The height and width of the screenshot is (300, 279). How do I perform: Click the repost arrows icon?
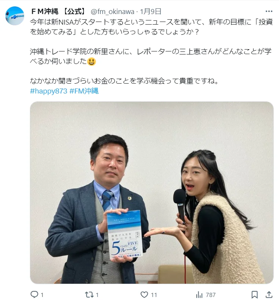[x=89, y=294]
